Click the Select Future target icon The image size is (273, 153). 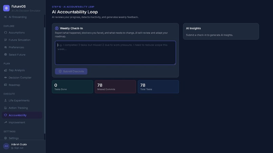[x=5, y=54]
